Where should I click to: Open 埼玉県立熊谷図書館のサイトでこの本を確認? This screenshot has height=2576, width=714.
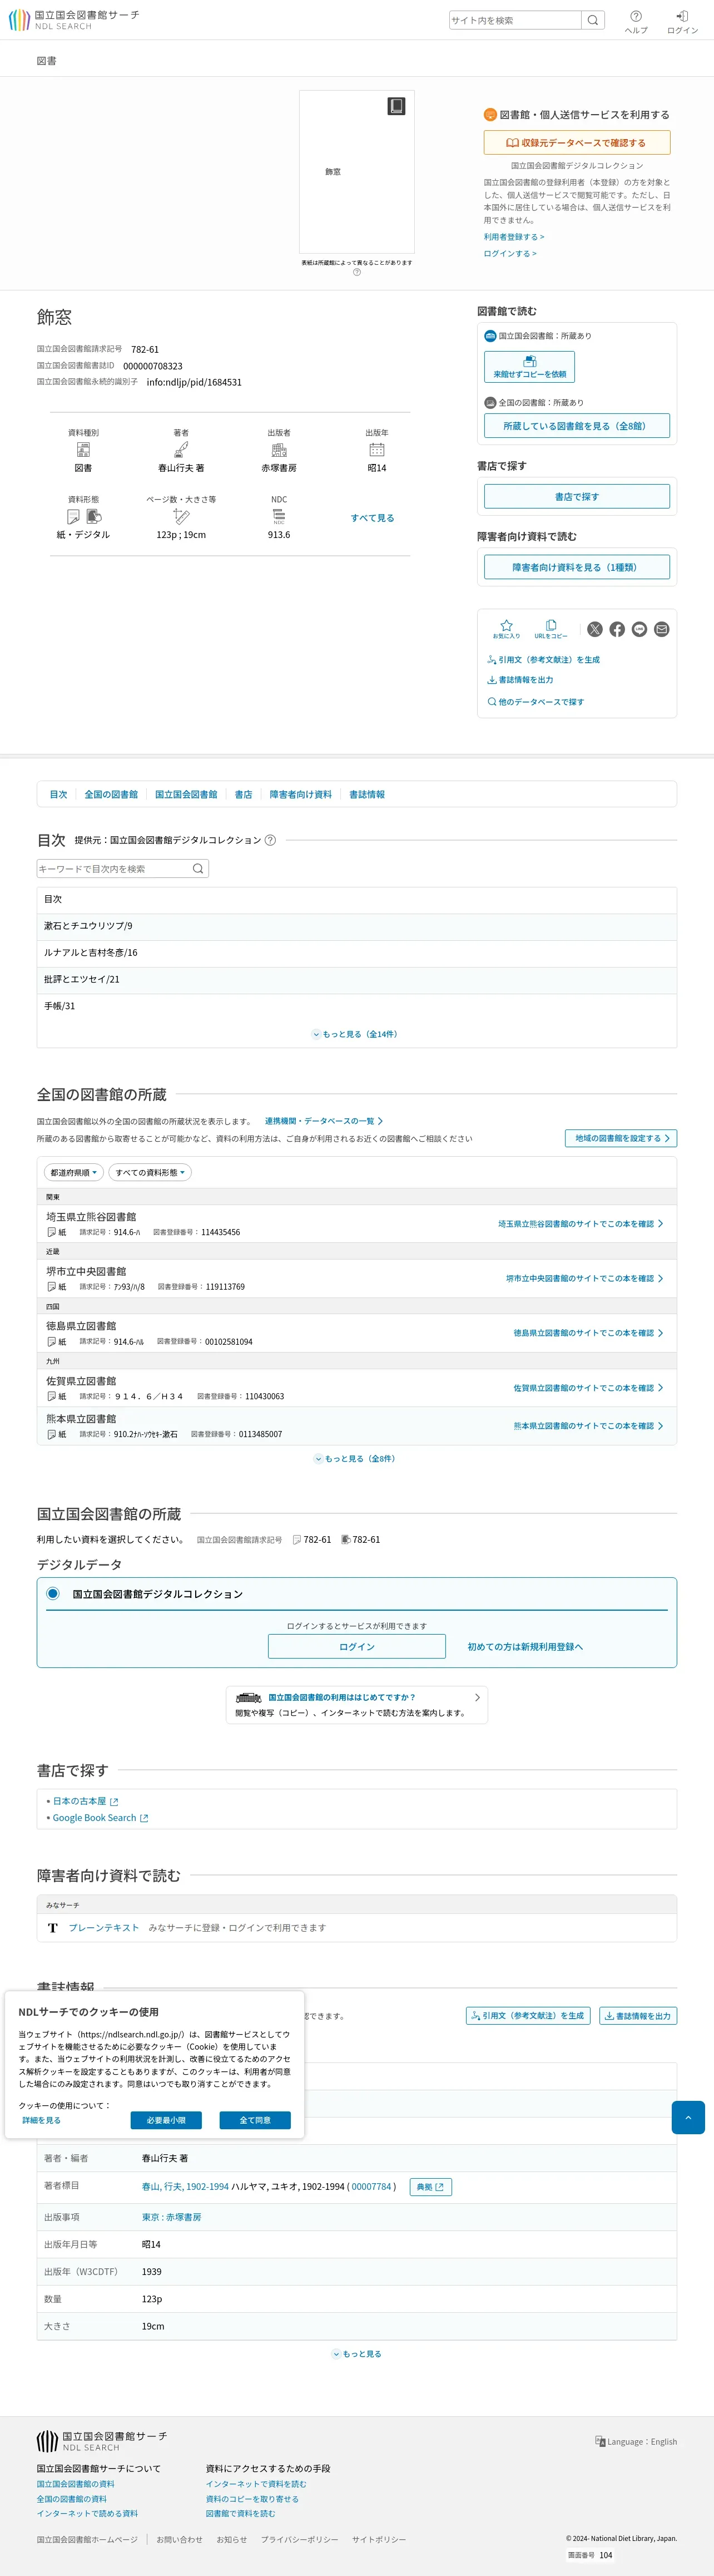click(580, 1224)
